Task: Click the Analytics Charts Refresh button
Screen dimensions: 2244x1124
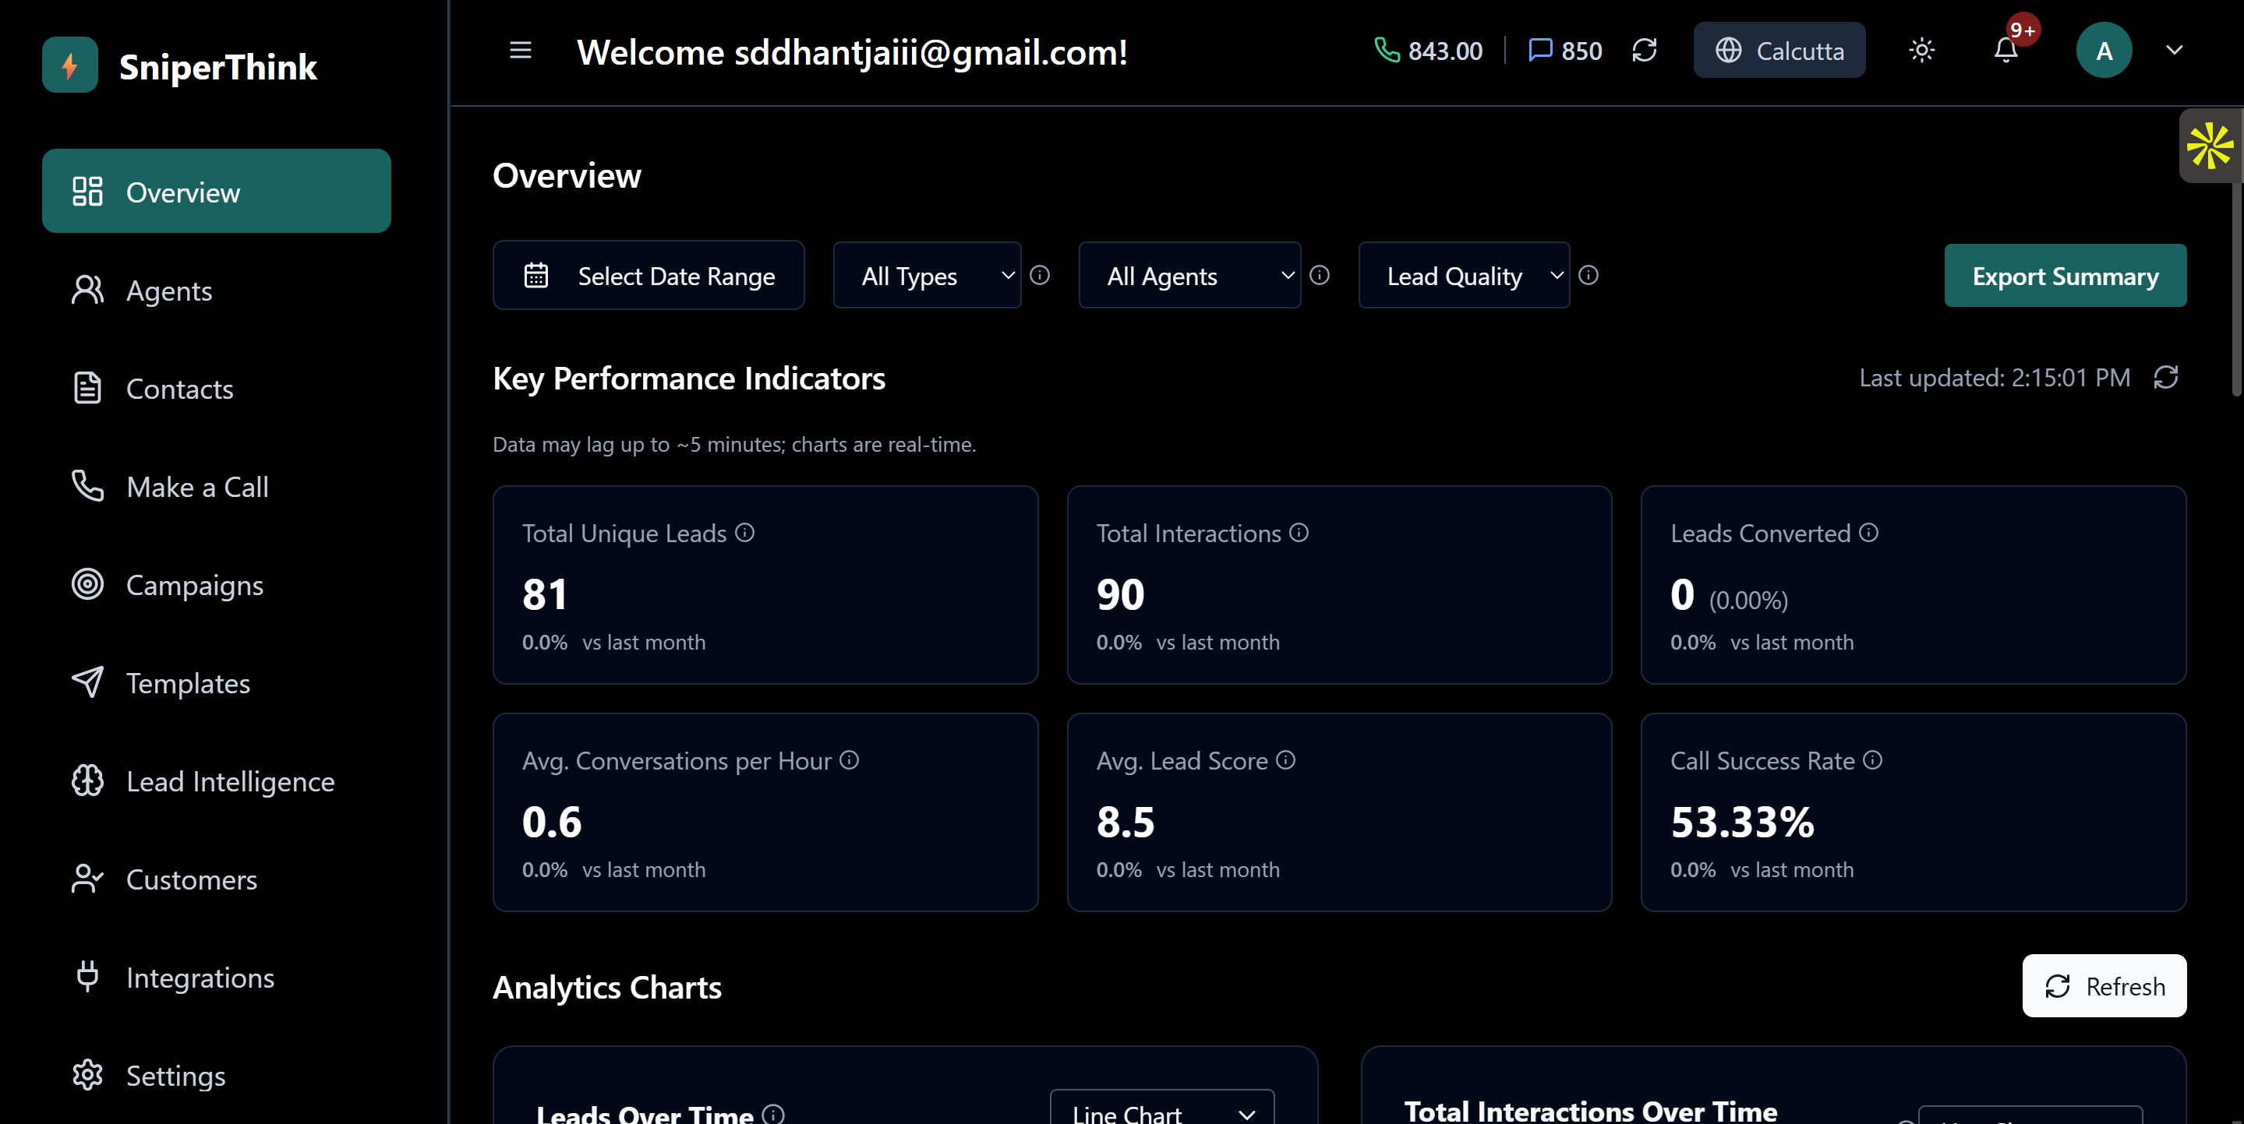Action: pos(2104,985)
